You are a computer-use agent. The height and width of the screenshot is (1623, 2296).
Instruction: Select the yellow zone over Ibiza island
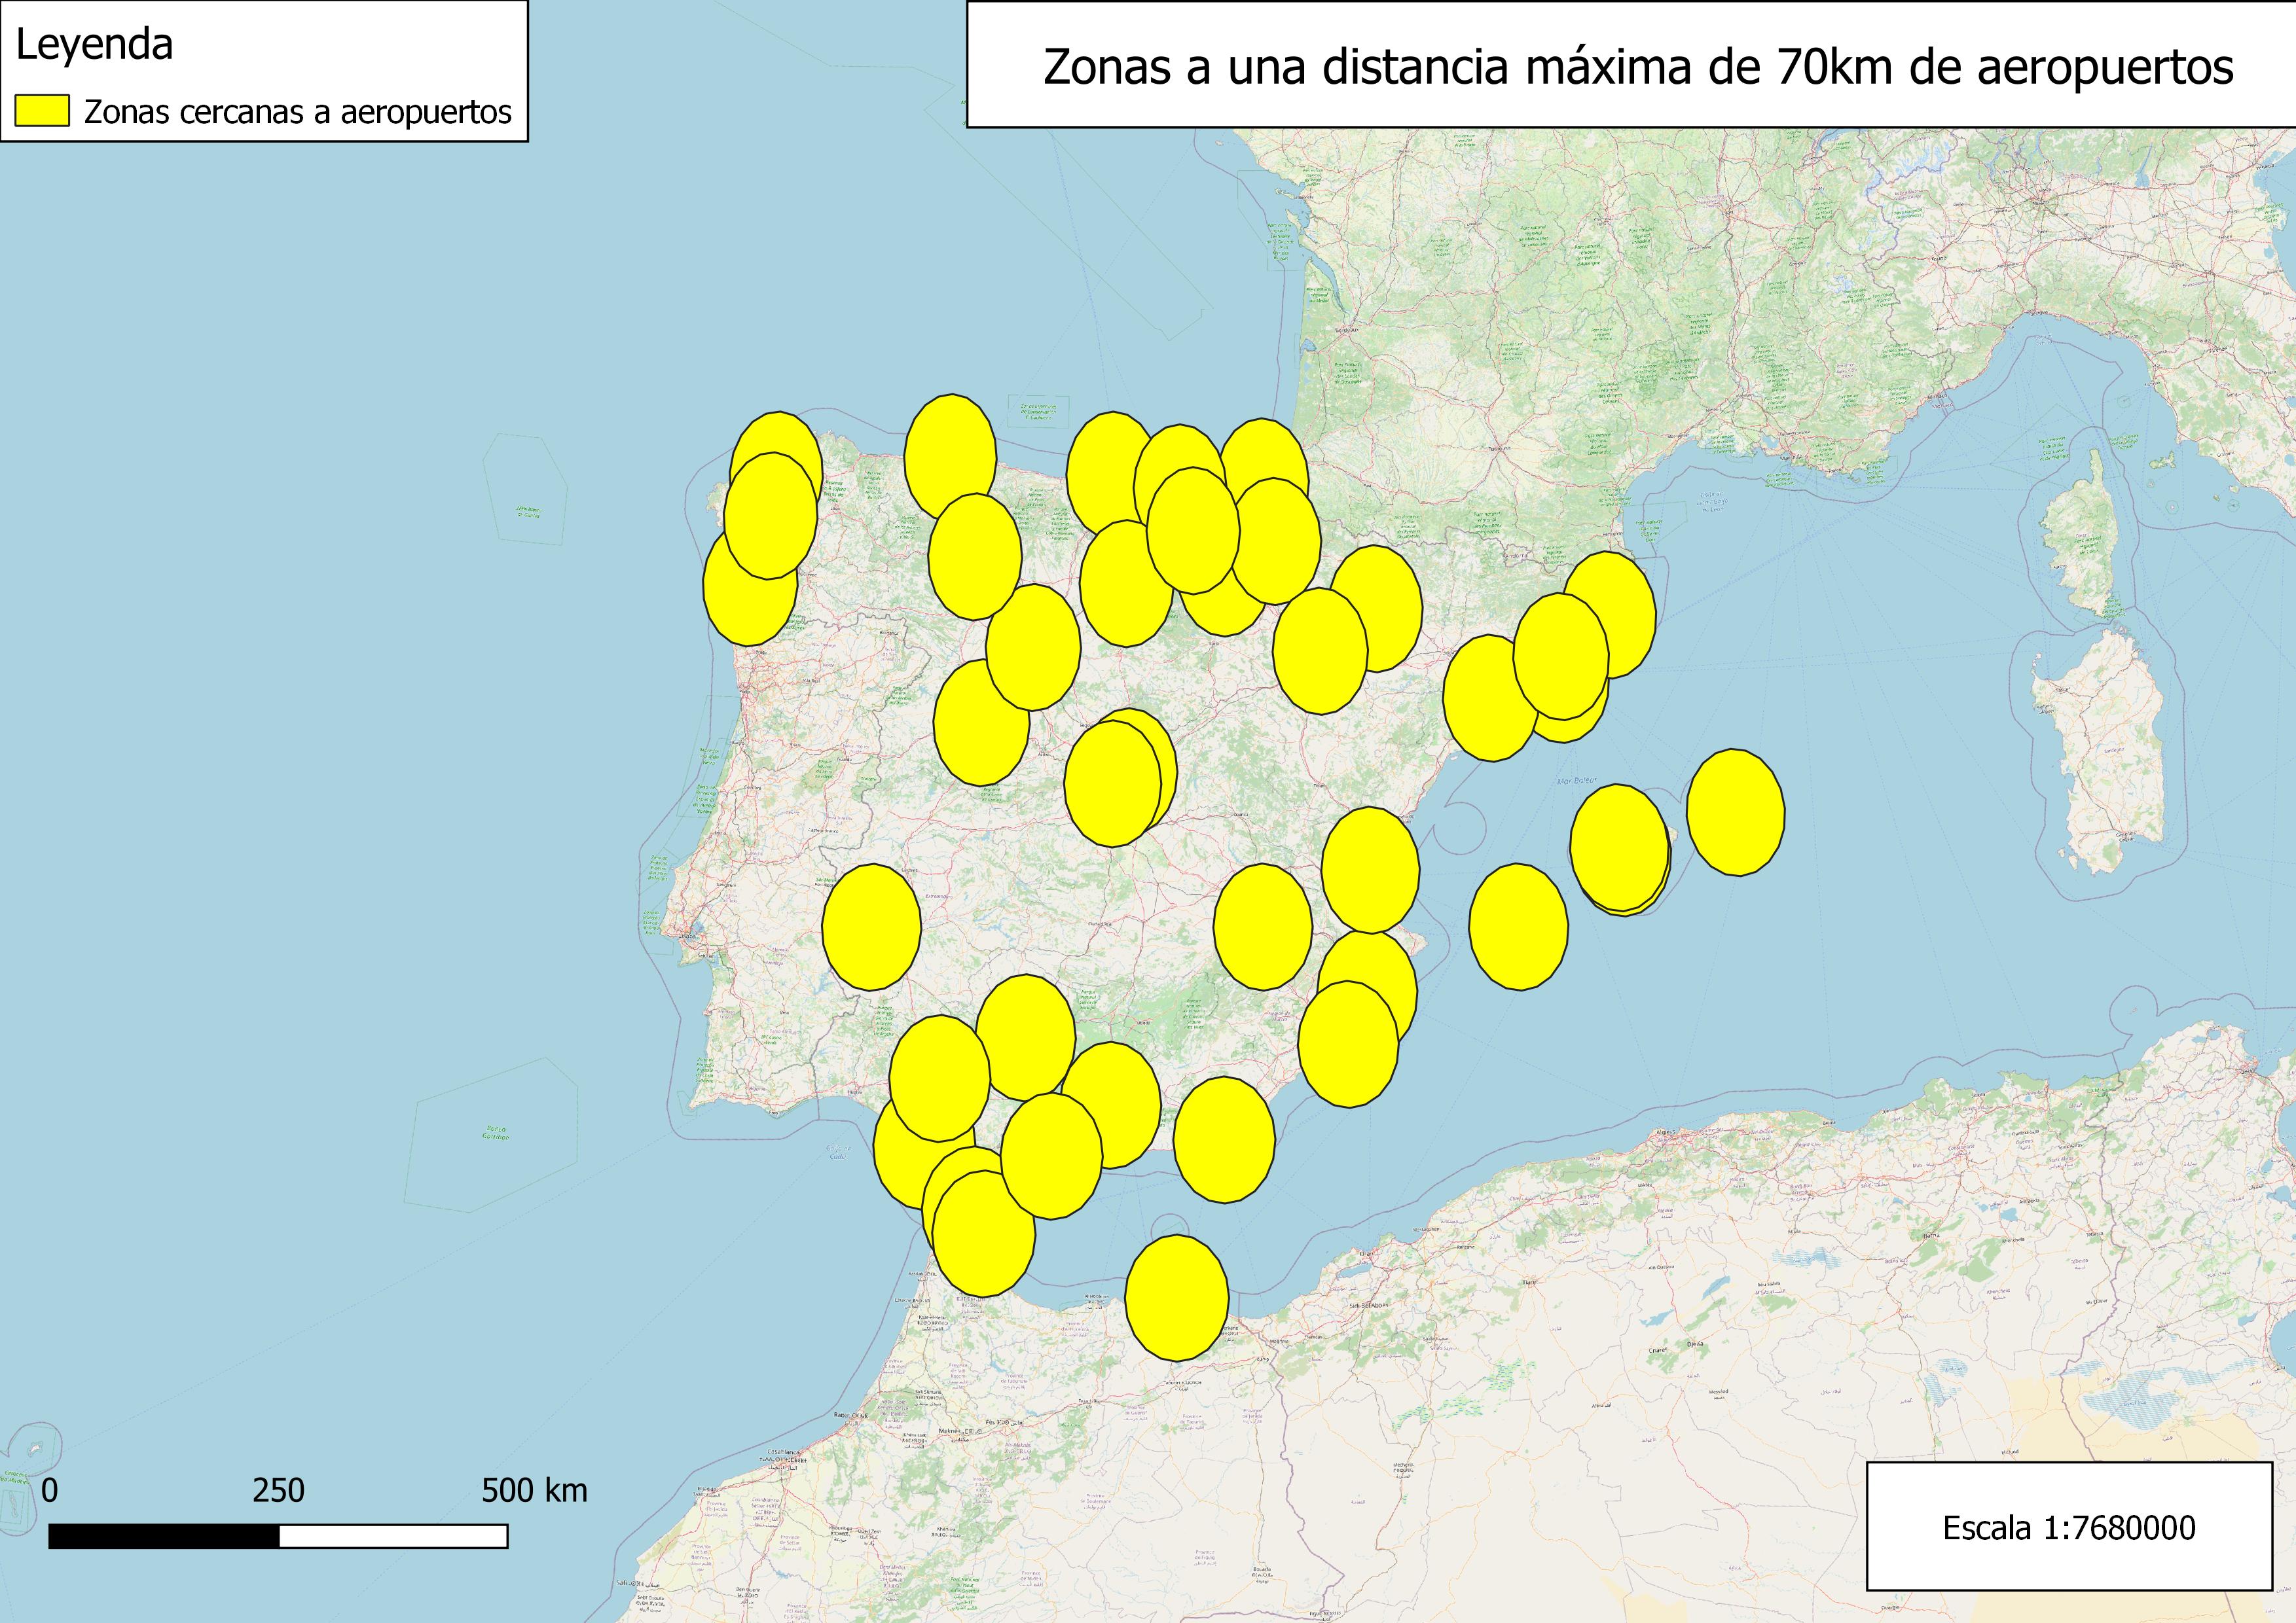(1518, 927)
